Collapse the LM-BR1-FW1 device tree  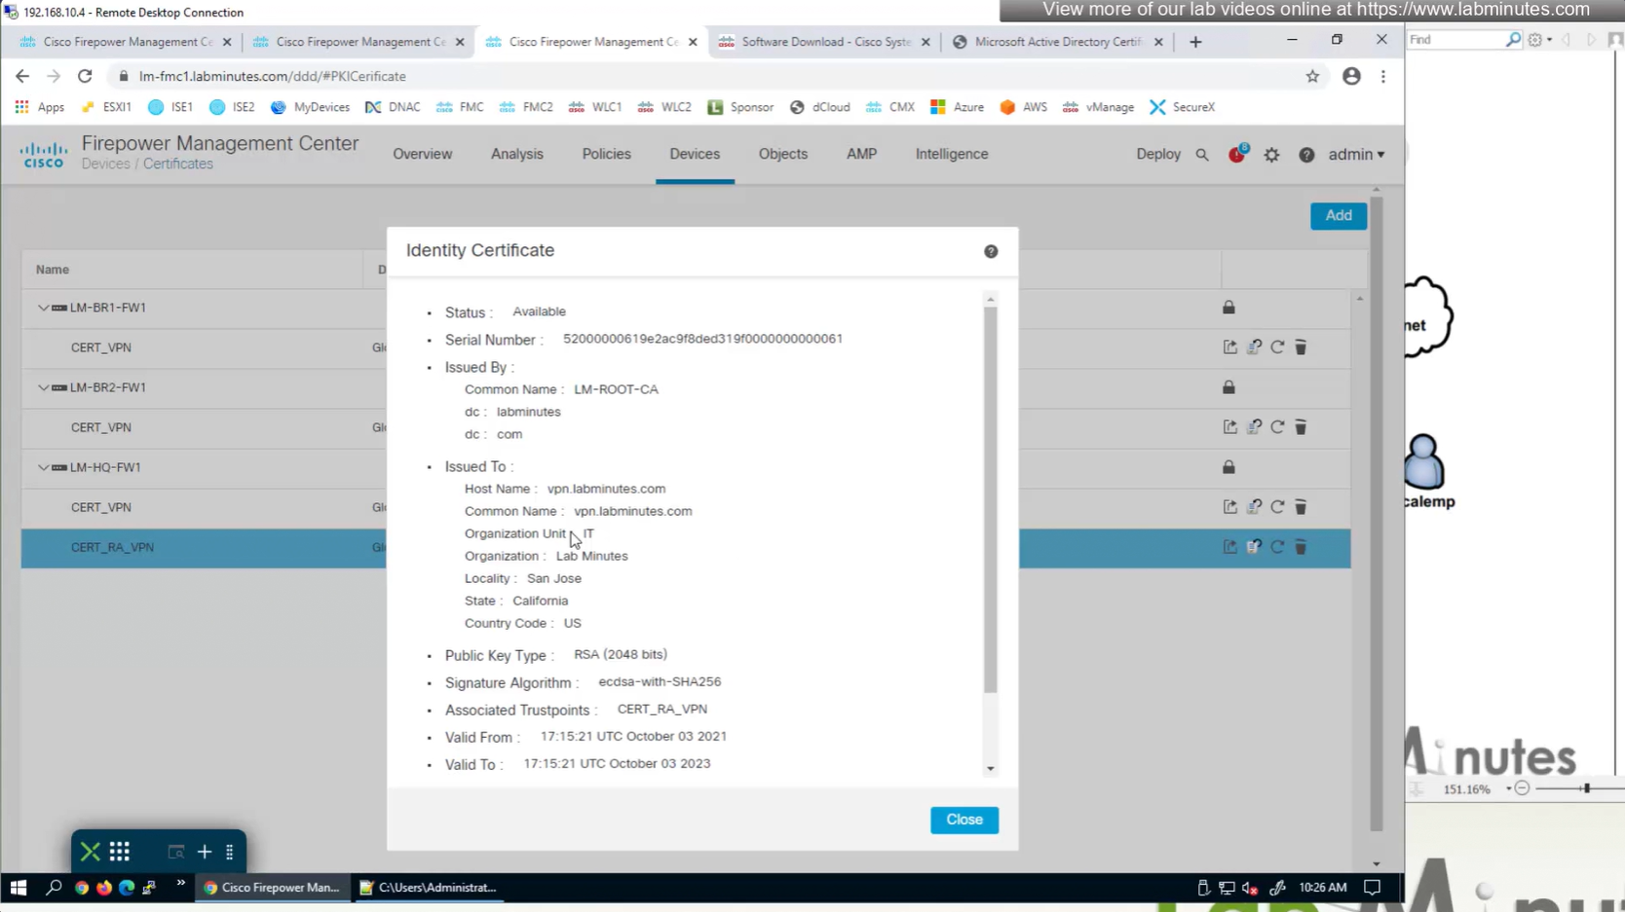pos(43,308)
